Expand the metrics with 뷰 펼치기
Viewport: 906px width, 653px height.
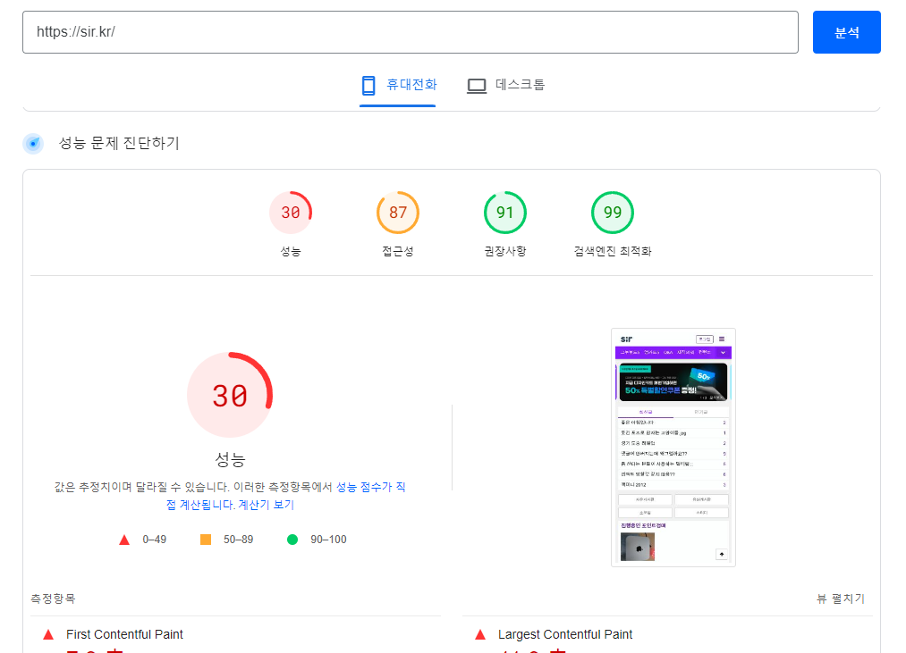click(x=840, y=599)
